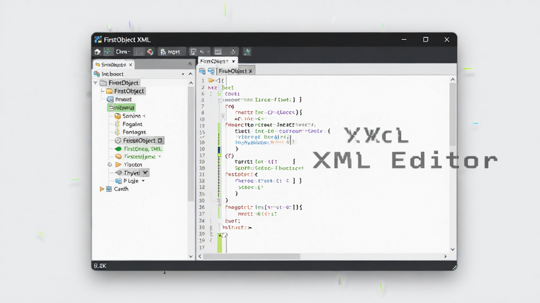Click the circular icon beside 'FeicatObject'

coord(118,140)
